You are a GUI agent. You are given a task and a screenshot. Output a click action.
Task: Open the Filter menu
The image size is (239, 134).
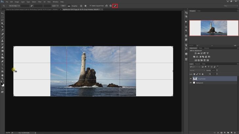(x=39, y=2)
